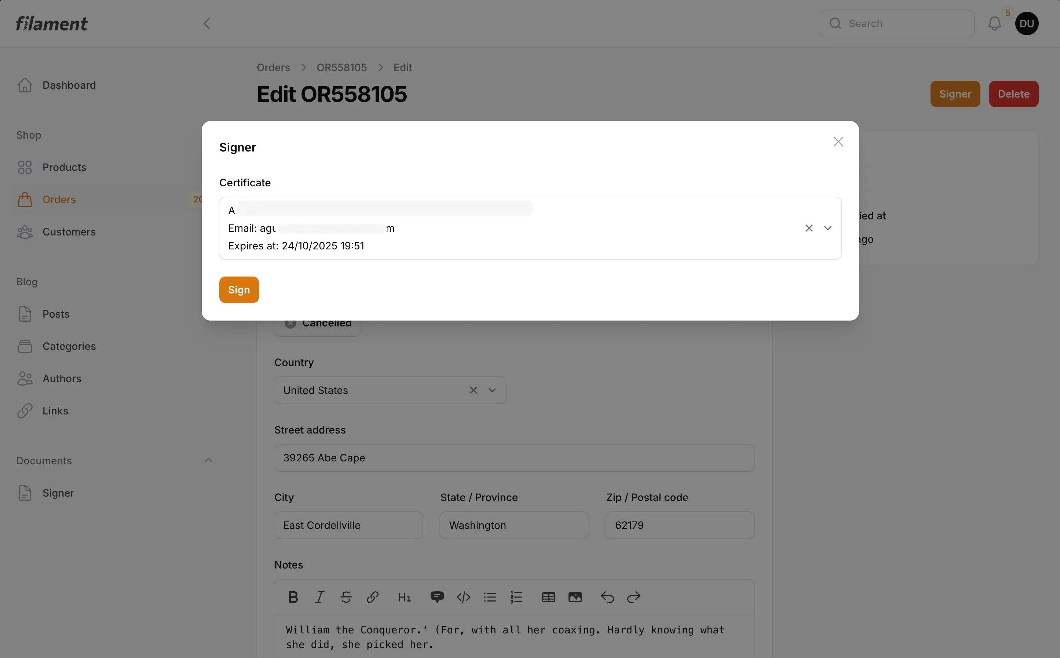Clear the United States country selection
The height and width of the screenshot is (658, 1060).
(474, 390)
